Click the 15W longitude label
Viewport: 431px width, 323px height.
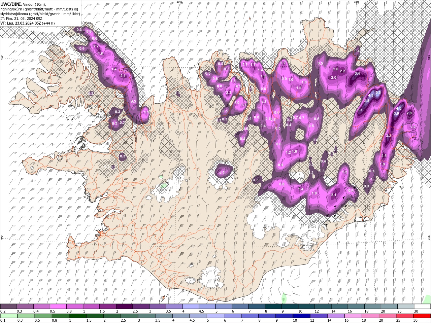(x=357, y=2)
